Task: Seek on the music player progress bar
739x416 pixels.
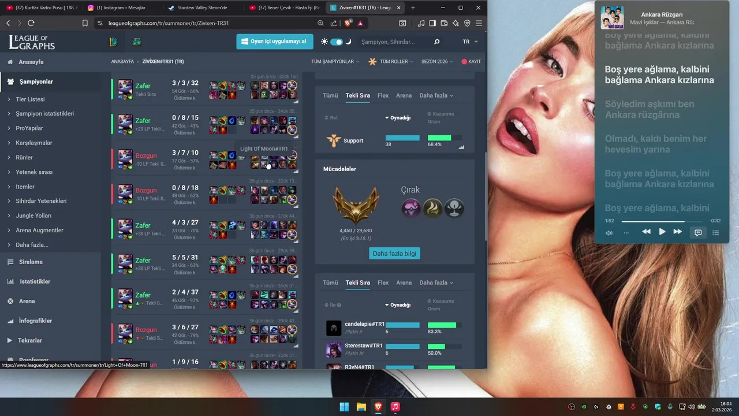Action: (662, 221)
